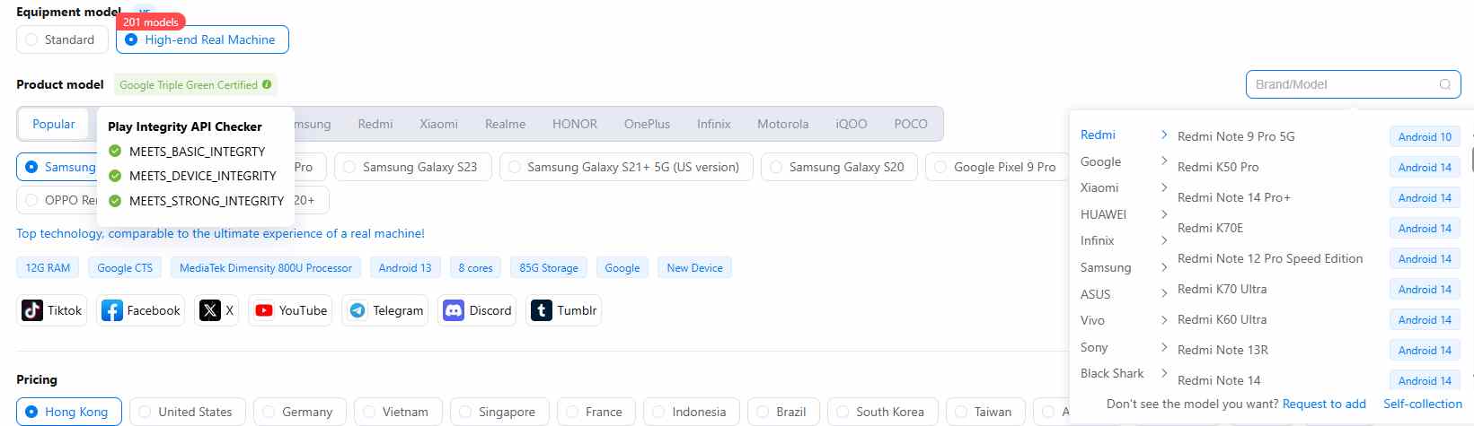This screenshot has height=426, width=1474.
Task: Open the Self-collection link
Action: [1422, 404]
